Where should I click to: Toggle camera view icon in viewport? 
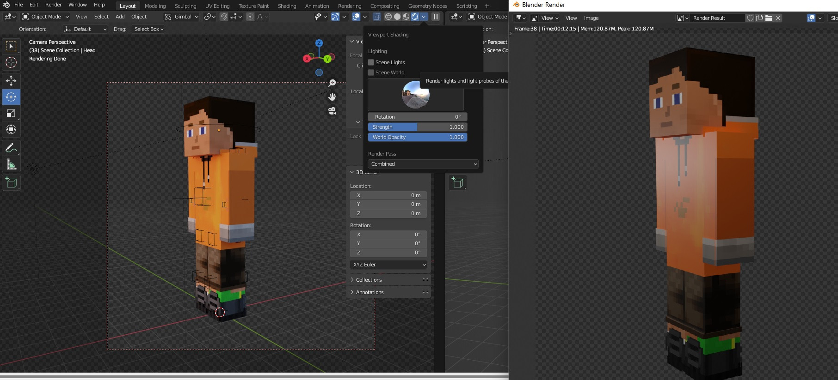click(x=332, y=111)
